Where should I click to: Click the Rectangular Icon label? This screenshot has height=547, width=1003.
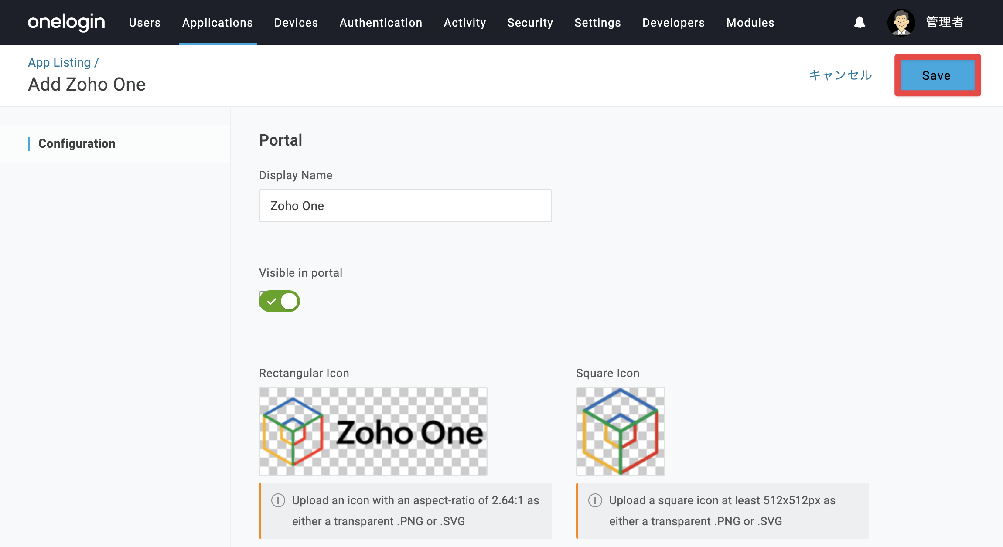[304, 373]
